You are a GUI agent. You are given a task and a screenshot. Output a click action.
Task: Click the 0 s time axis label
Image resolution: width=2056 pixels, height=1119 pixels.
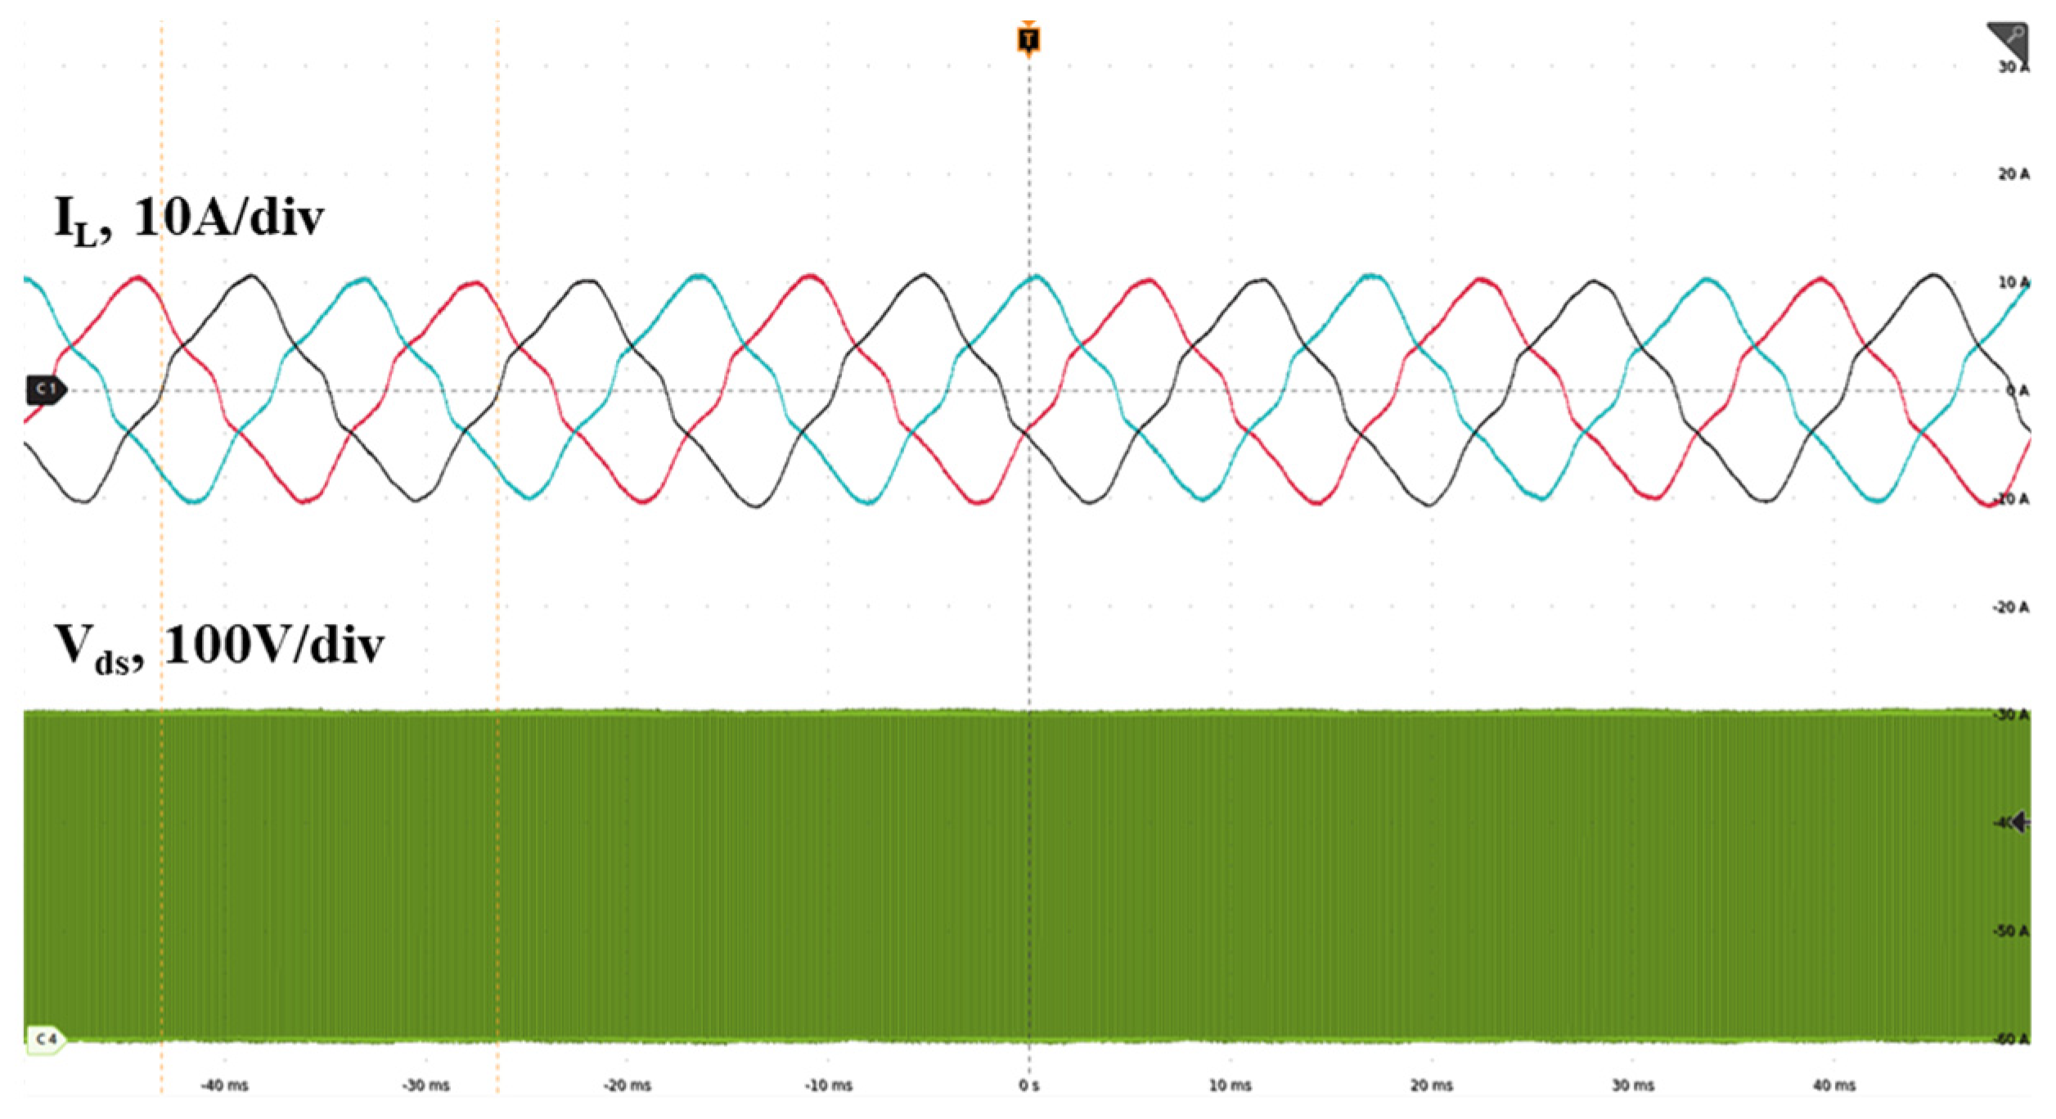[x=1028, y=1085]
